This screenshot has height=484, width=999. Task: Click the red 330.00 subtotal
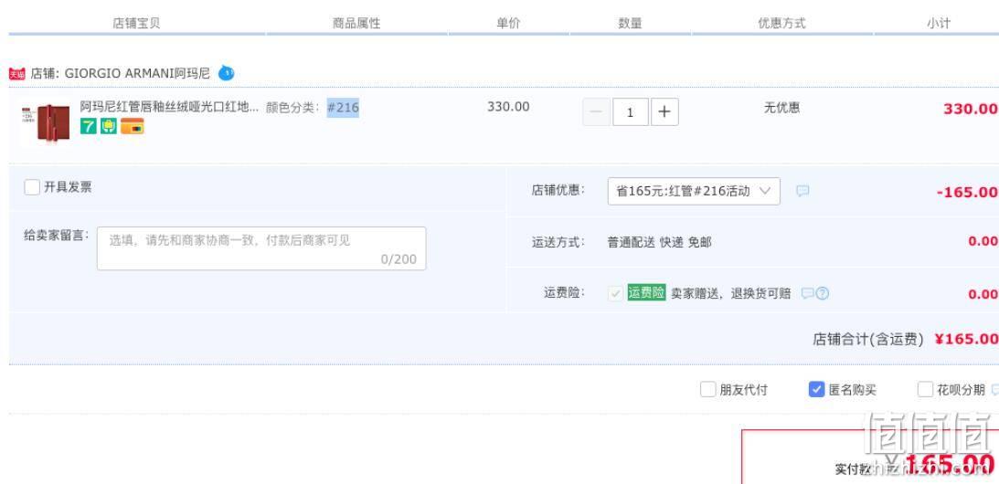tap(971, 109)
